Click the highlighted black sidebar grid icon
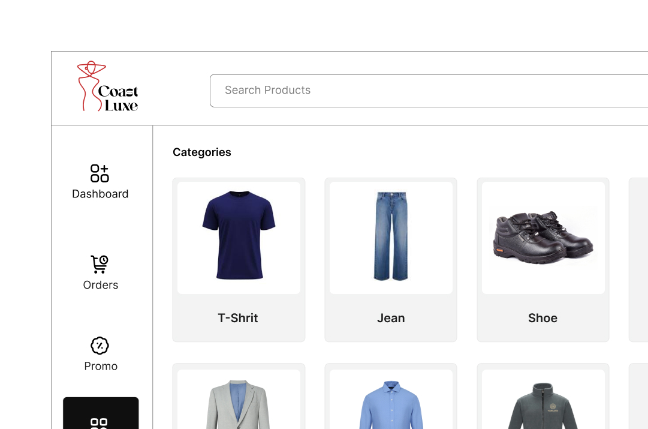 coord(99,423)
